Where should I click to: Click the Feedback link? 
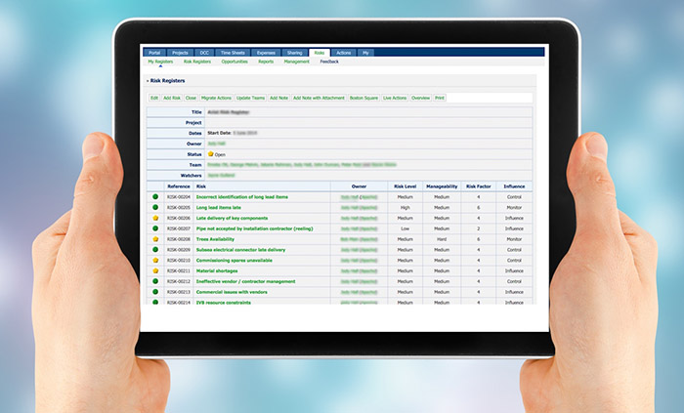[x=329, y=62]
